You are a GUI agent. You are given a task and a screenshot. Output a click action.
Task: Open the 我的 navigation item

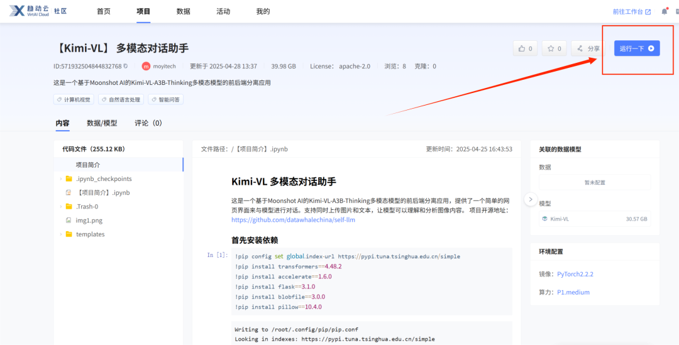tap(263, 12)
